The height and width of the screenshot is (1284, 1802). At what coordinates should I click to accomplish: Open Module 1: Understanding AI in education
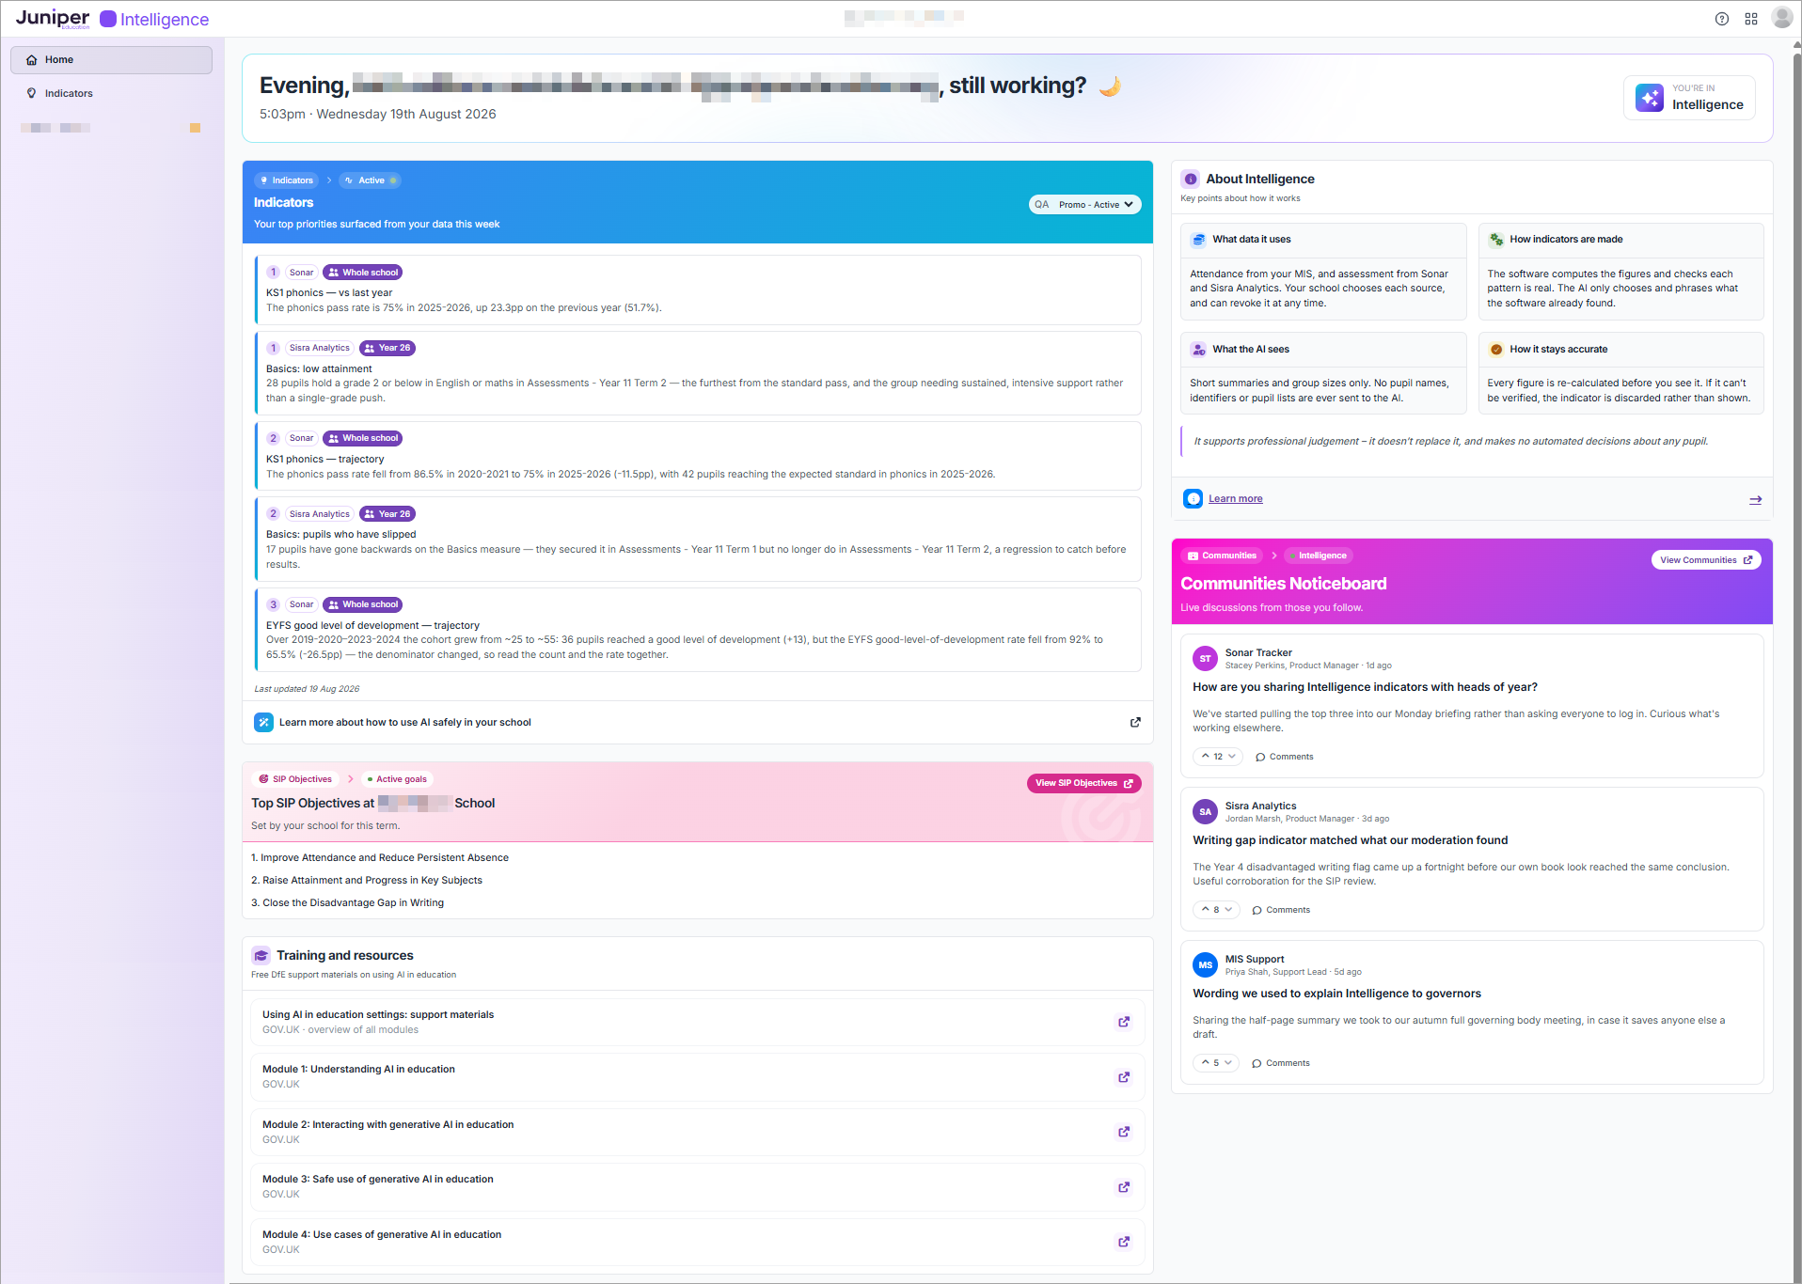698,1077
